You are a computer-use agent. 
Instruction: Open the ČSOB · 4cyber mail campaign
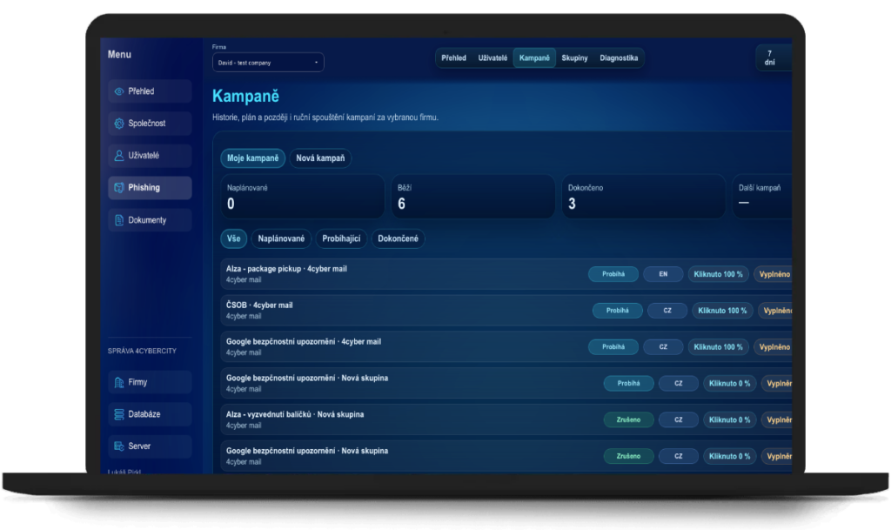point(506,311)
